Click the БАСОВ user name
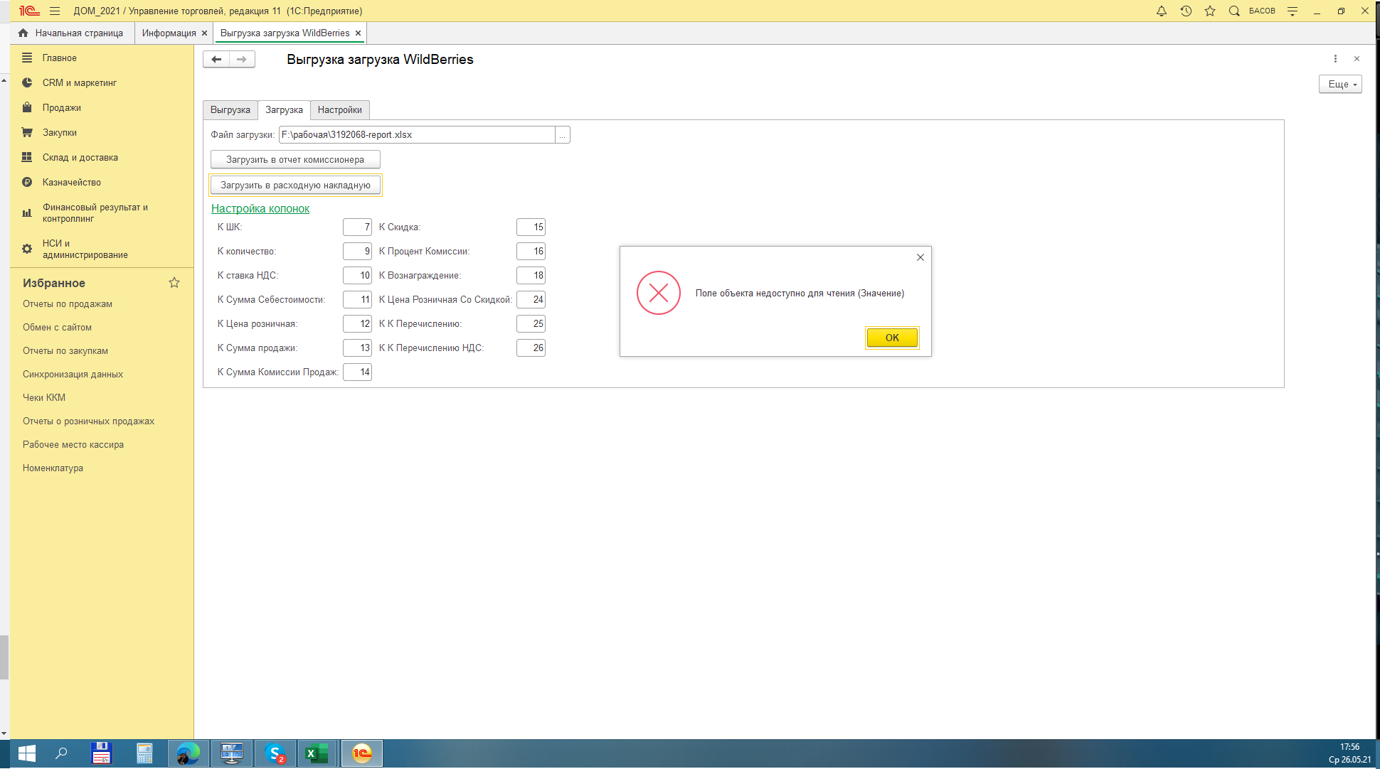 tap(1262, 11)
